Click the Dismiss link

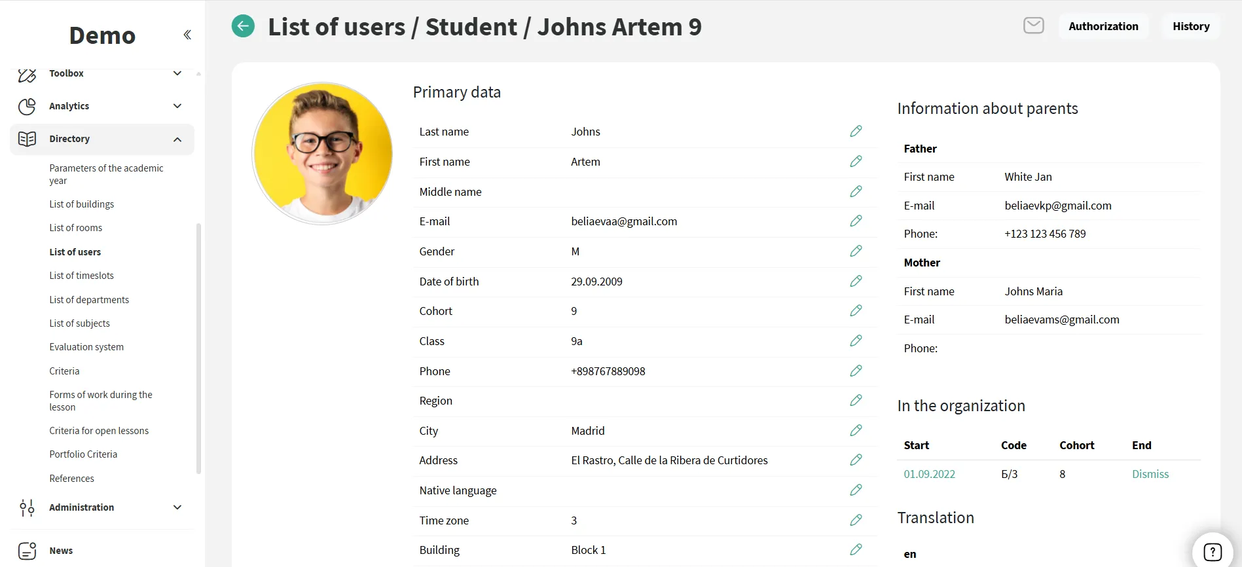pyautogui.click(x=1150, y=474)
